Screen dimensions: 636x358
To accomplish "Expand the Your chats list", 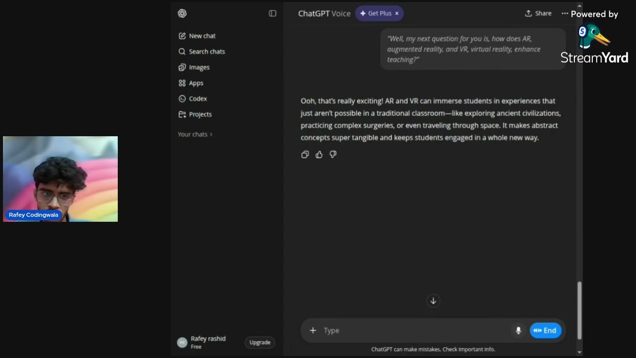I will (195, 134).
